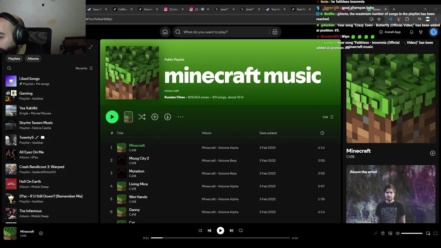
Task: Save minecraft music playlist to Your Library
Action: click(x=155, y=117)
